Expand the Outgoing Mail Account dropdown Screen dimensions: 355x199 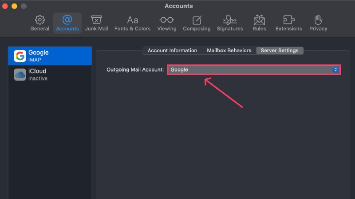click(254, 69)
